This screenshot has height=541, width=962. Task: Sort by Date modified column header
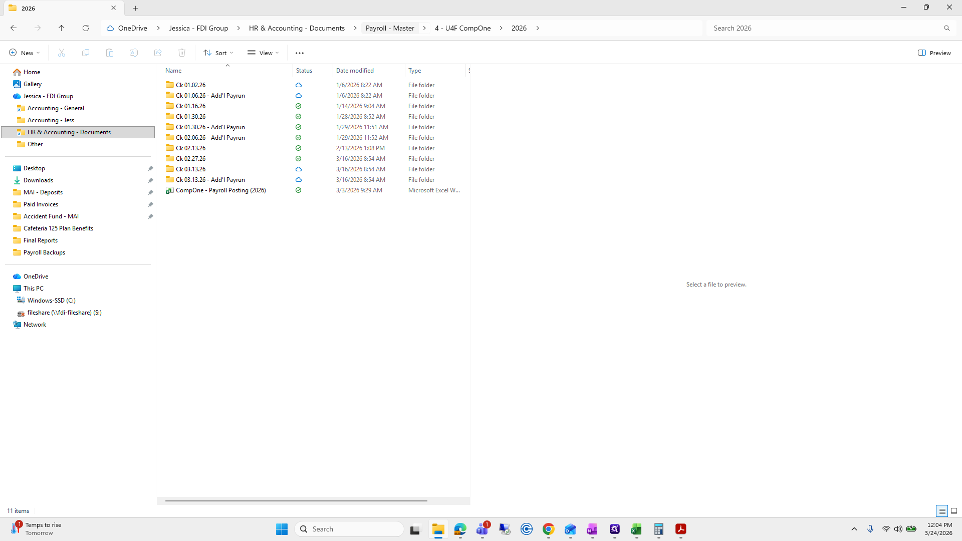coord(355,71)
